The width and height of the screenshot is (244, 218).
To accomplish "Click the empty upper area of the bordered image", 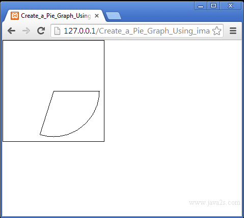I will (x=53, y=65).
